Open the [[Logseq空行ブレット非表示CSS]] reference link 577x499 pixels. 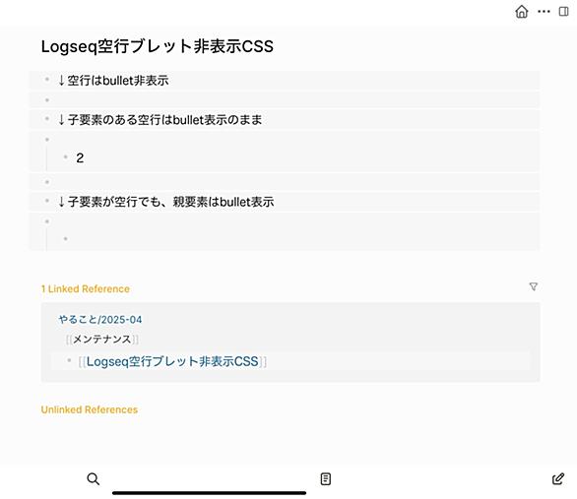[x=172, y=361]
